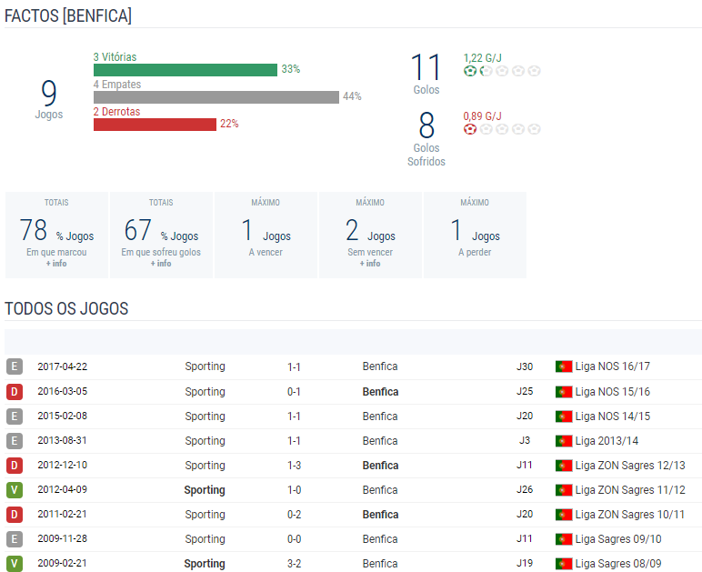Click the date 2015-02-08
702x572 pixels.
(62, 416)
